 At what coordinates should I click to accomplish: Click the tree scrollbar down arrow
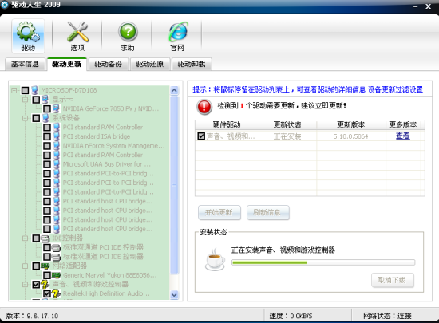pos(174,295)
